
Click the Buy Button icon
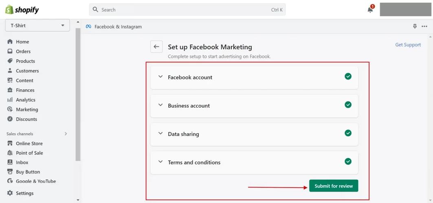(x=10, y=172)
